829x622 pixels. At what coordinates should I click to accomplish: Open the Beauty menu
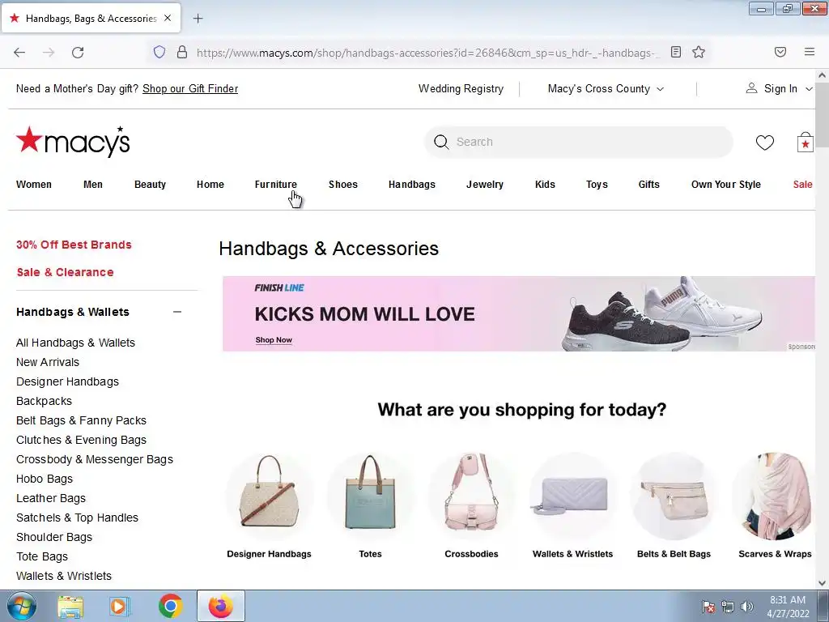pyautogui.click(x=150, y=185)
